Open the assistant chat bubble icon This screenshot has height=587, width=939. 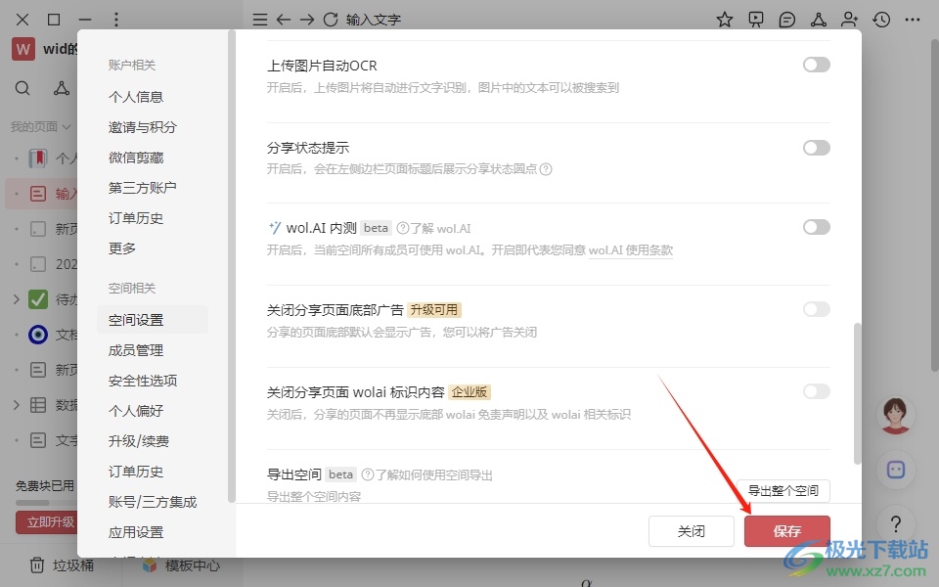[896, 470]
